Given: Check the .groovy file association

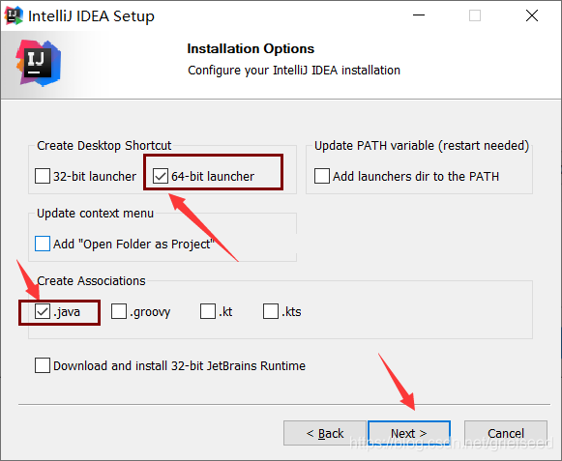Looking at the screenshot, I should pos(119,311).
